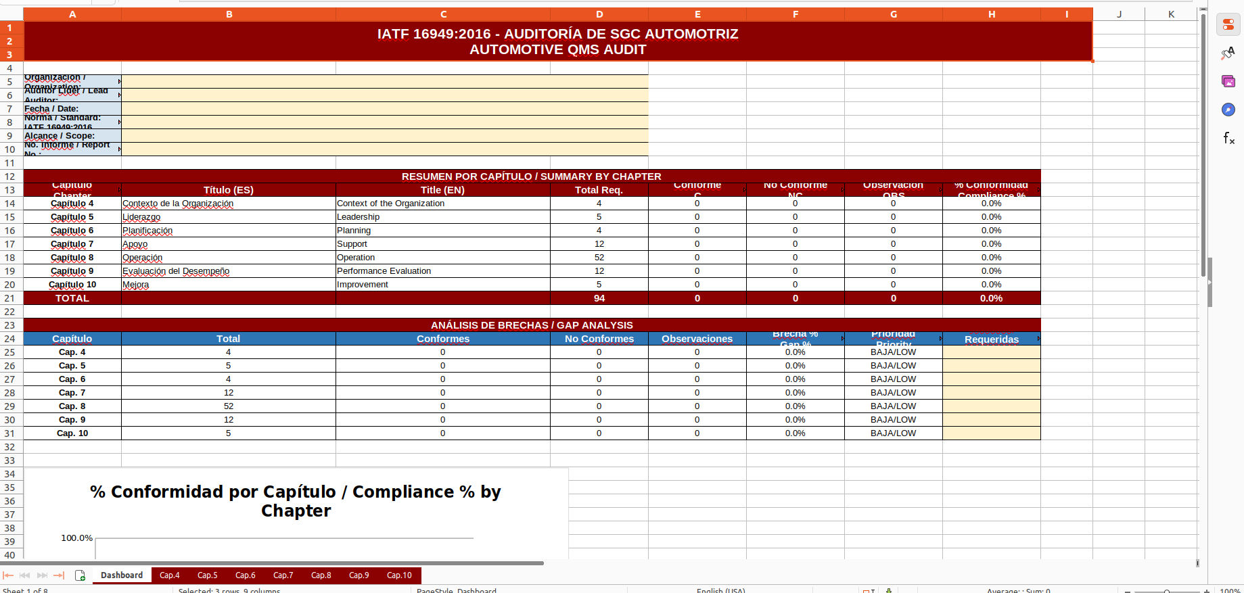Select the 'Total Req.' column heading
Image resolution: width=1244 pixels, height=593 pixels.
pos(599,190)
